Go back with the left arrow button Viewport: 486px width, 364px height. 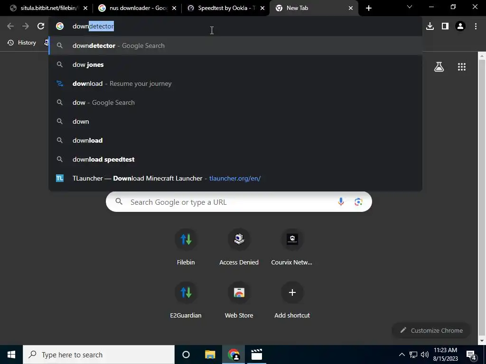point(10,27)
